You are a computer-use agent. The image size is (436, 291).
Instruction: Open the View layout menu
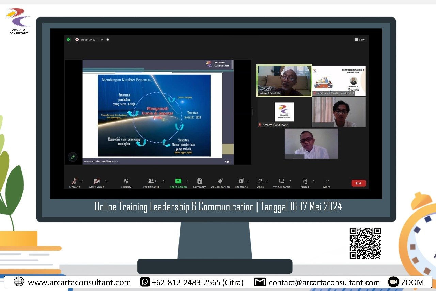[x=360, y=40]
